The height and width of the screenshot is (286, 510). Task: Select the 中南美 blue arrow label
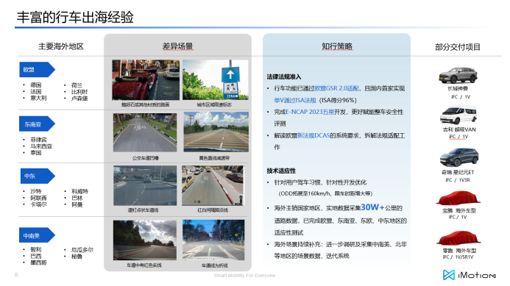pyautogui.click(x=37, y=235)
